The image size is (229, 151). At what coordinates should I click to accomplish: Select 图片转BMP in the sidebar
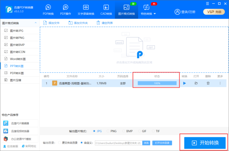pos(20,45)
